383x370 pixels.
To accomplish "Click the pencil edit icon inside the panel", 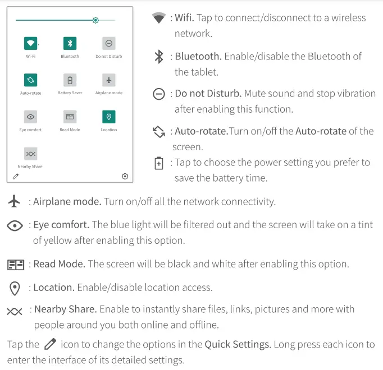I will pyautogui.click(x=16, y=176).
